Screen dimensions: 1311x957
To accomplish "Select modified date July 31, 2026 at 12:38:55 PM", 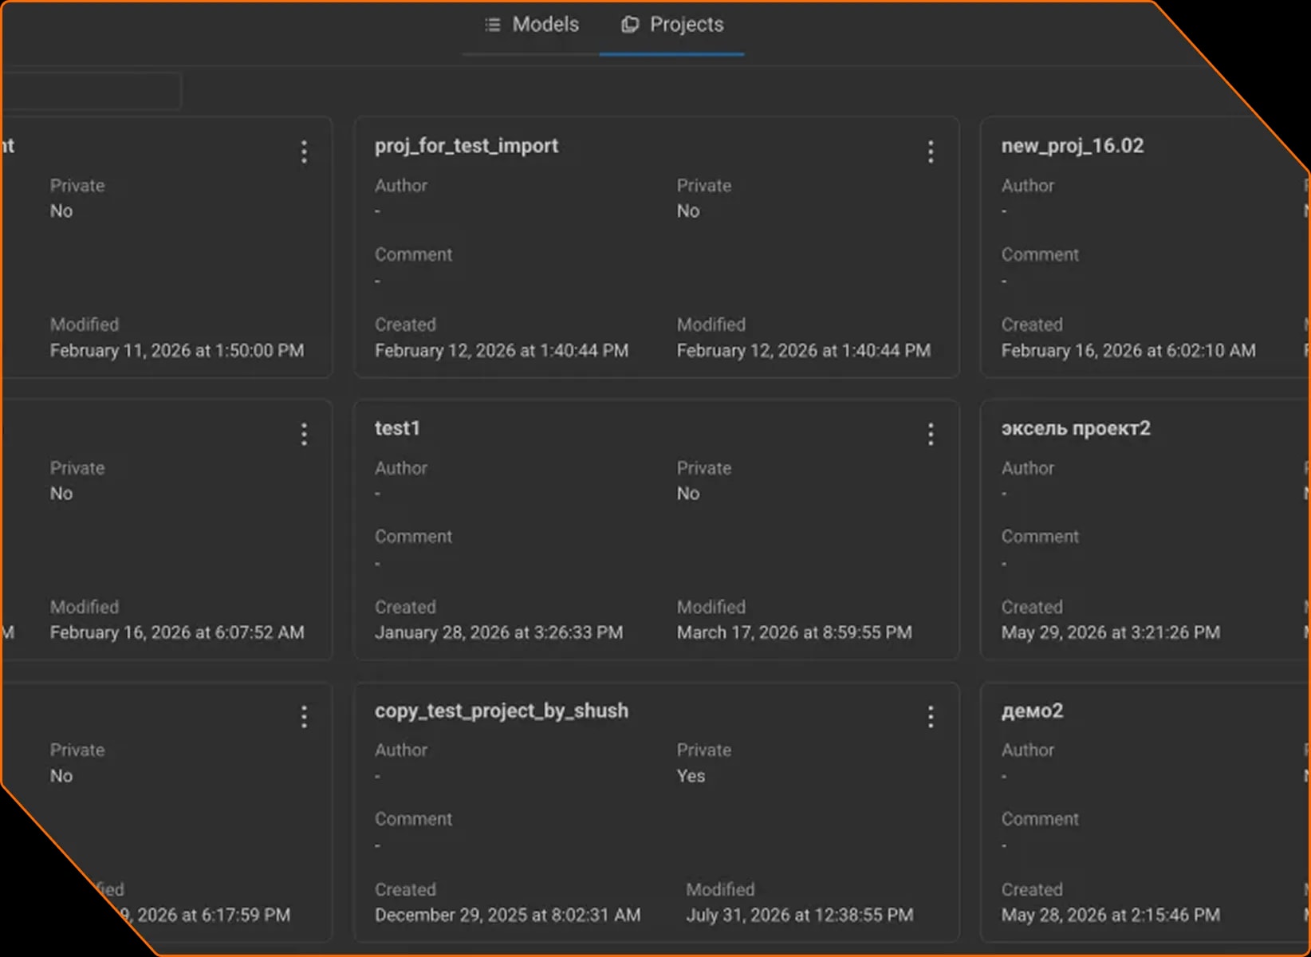I will [800, 915].
